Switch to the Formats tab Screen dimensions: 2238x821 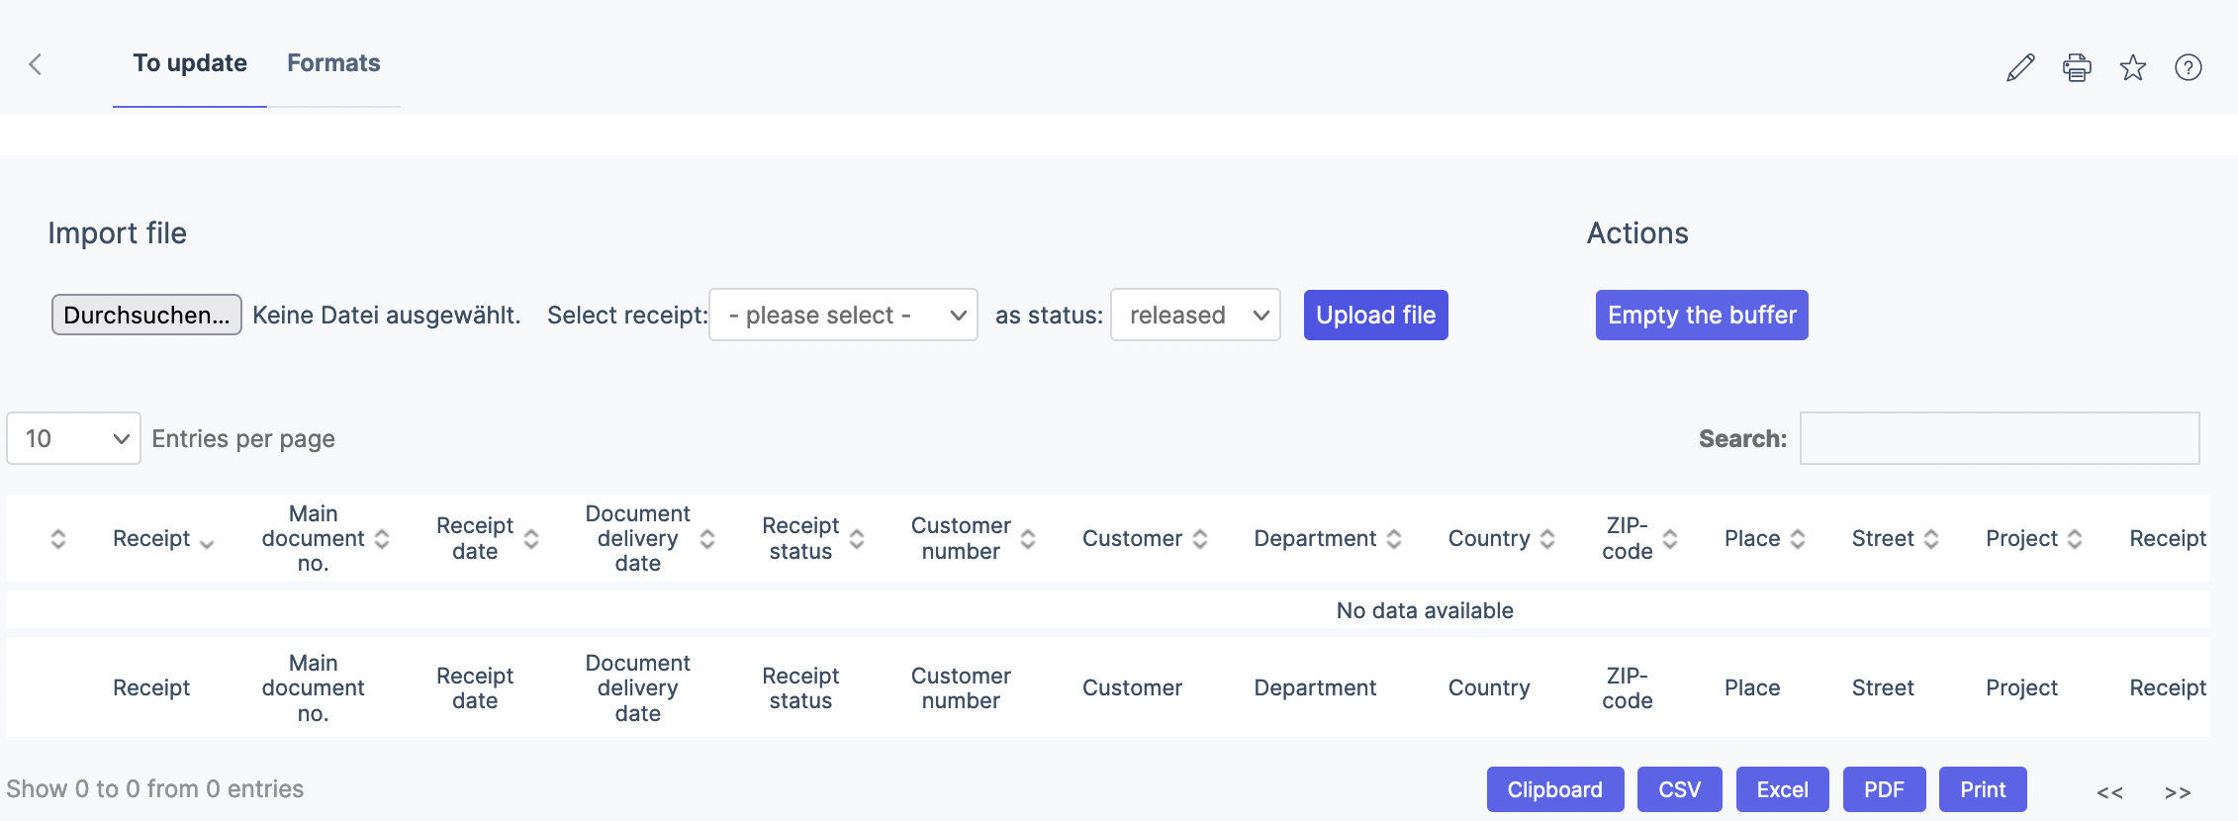click(x=333, y=63)
